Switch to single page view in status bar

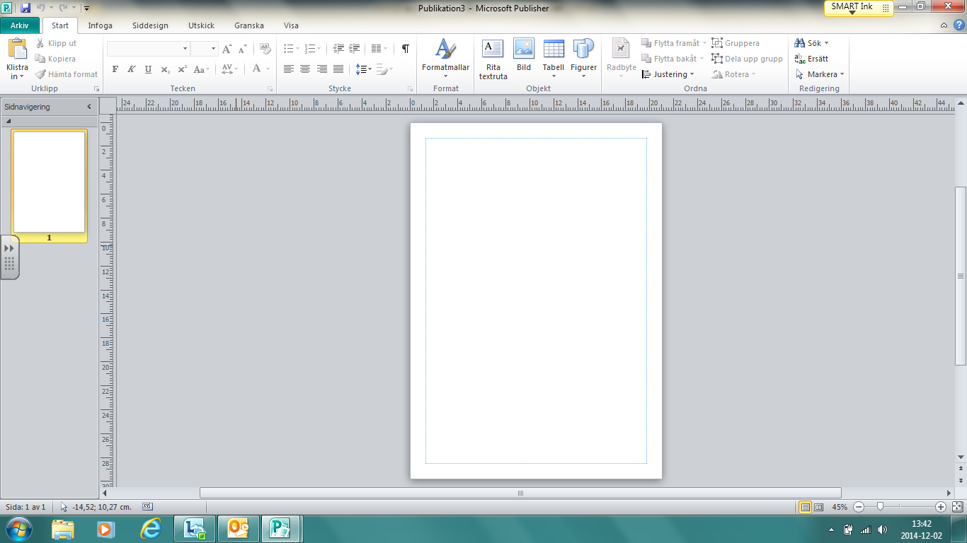click(x=805, y=507)
